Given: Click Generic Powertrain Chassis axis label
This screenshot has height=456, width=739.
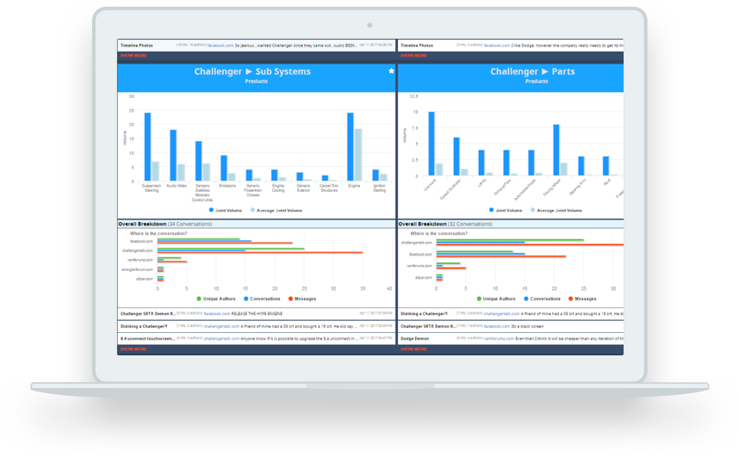Looking at the screenshot, I should click(253, 191).
